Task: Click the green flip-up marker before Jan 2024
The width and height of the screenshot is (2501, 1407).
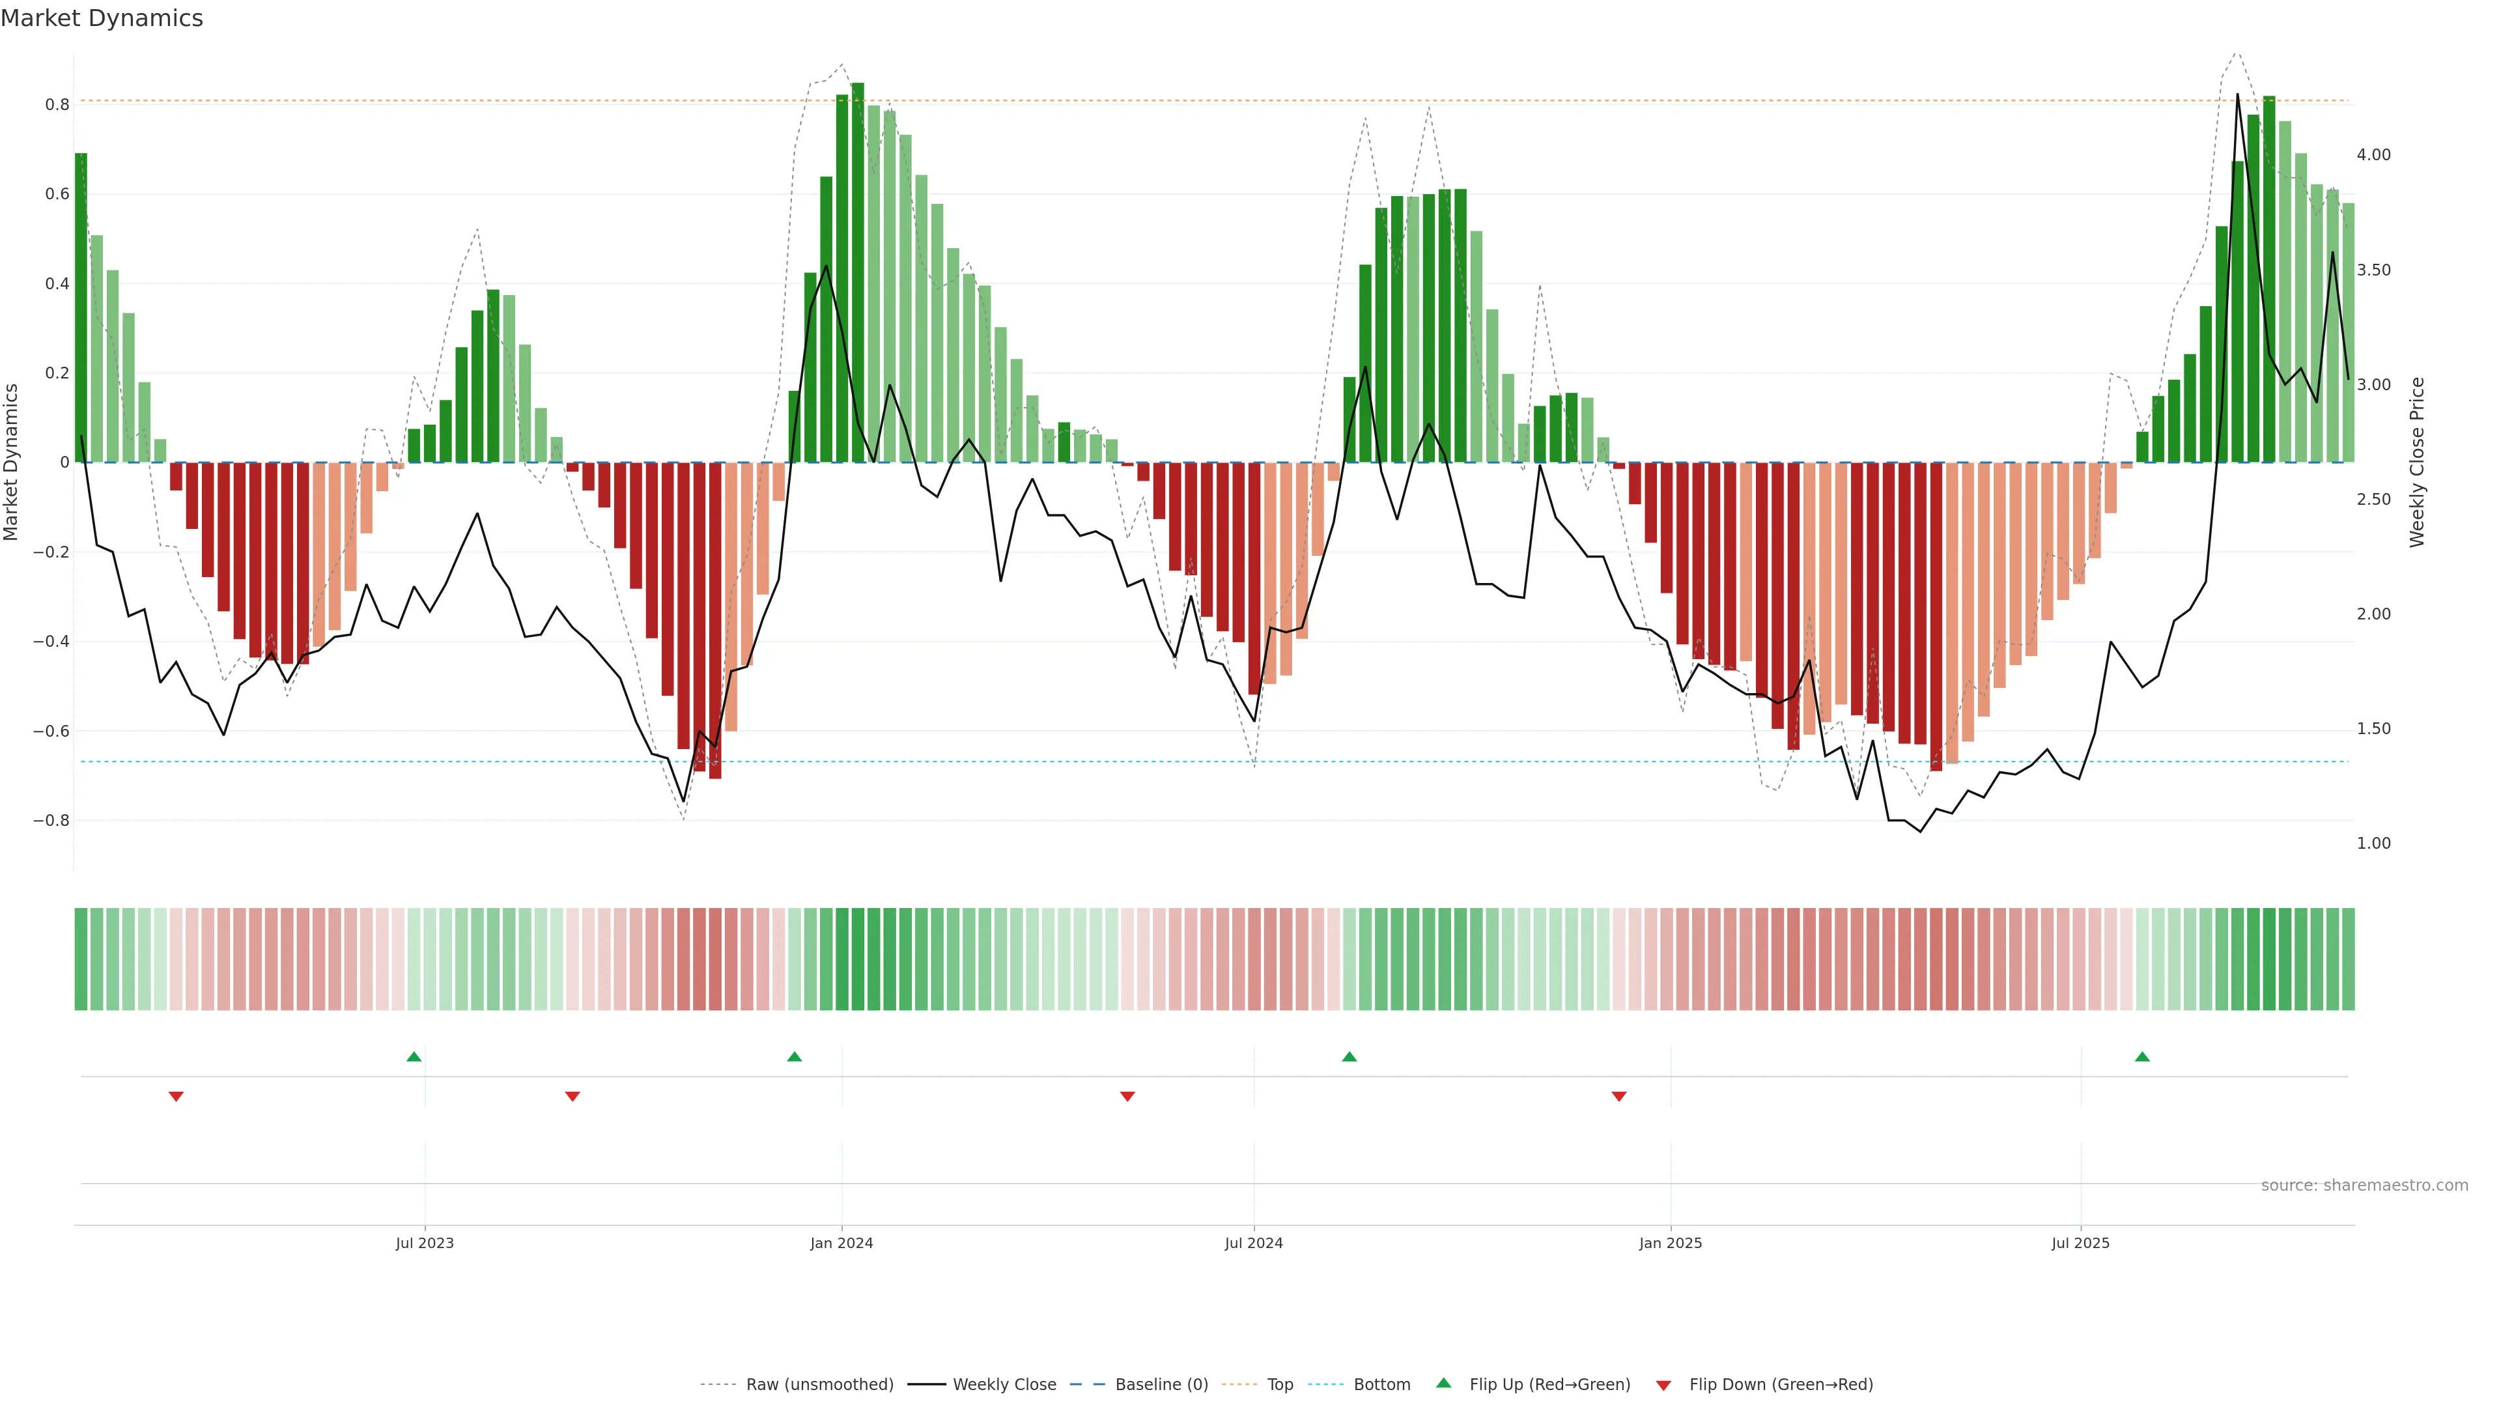Action: [794, 1057]
